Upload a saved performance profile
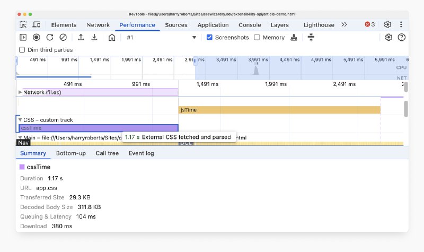The image size is (424, 252). coord(81,37)
